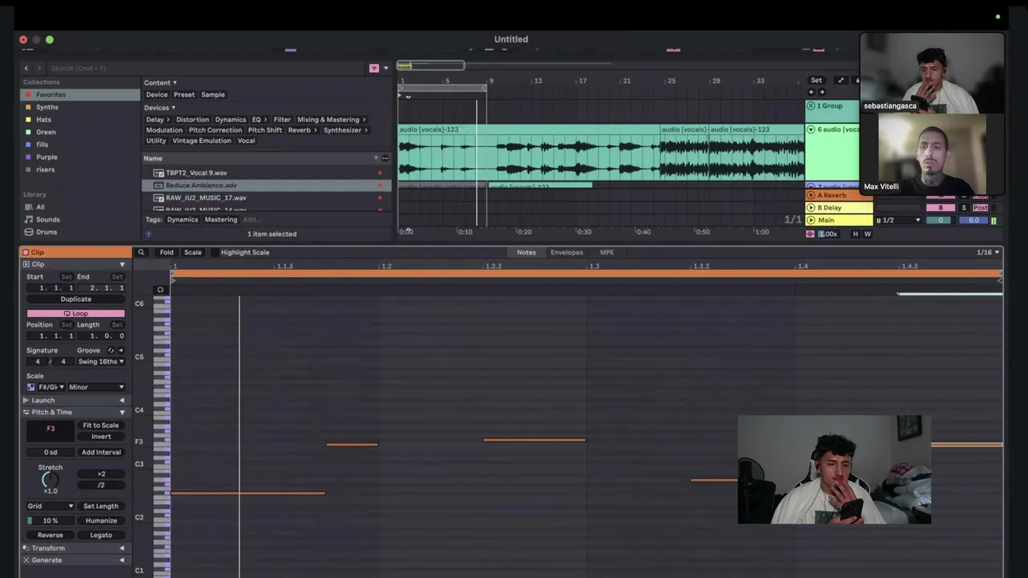Click the previous locator arrow
Viewport: 1028px width, 578px height.
pos(810,92)
